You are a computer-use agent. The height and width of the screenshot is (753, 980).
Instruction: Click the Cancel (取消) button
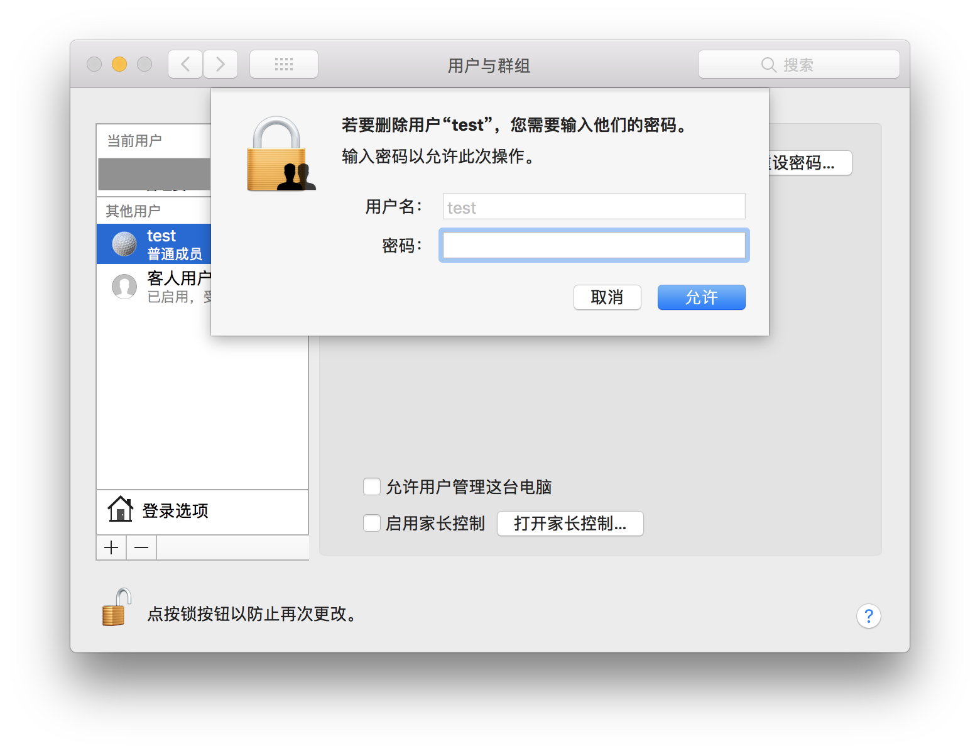pyautogui.click(x=607, y=297)
